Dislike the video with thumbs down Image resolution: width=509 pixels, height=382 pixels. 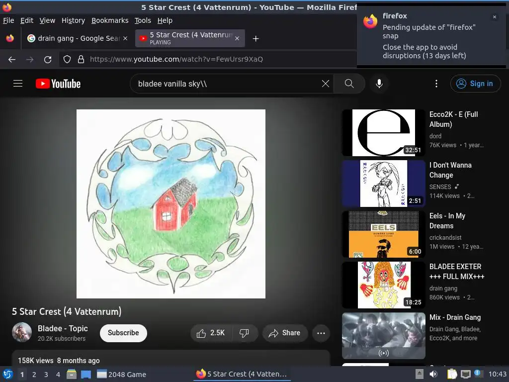pyautogui.click(x=245, y=333)
